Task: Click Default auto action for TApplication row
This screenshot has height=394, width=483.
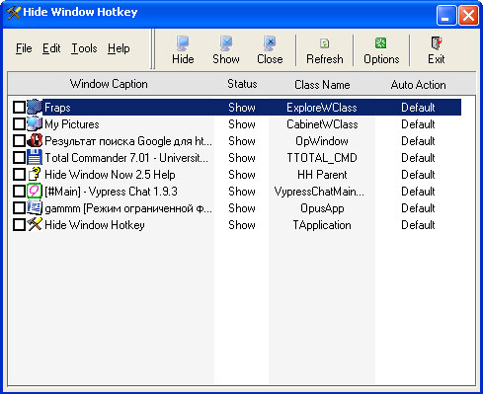Action: point(418,225)
